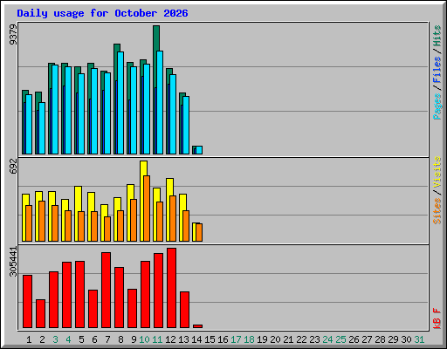Click green day 3 axis label
This screenshot has width=447, height=349.
[55, 339]
